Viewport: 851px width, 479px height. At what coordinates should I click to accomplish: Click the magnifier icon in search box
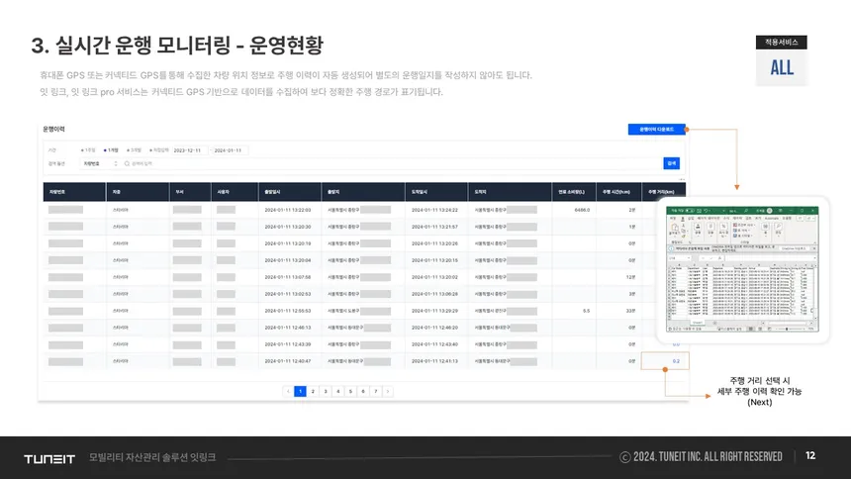click(x=127, y=163)
